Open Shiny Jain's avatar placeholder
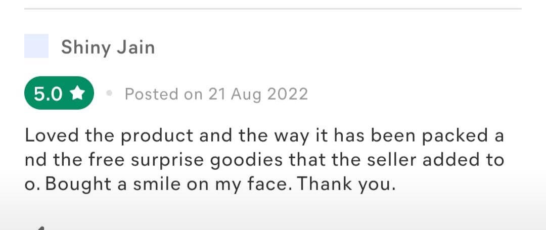The image size is (546, 230). (x=36, y=46)
